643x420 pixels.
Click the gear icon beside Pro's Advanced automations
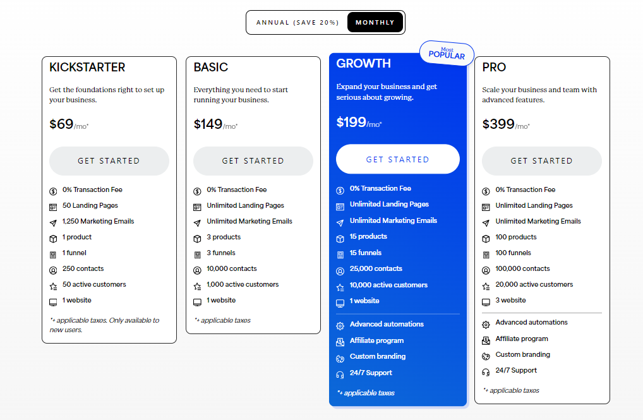(486, 325)
